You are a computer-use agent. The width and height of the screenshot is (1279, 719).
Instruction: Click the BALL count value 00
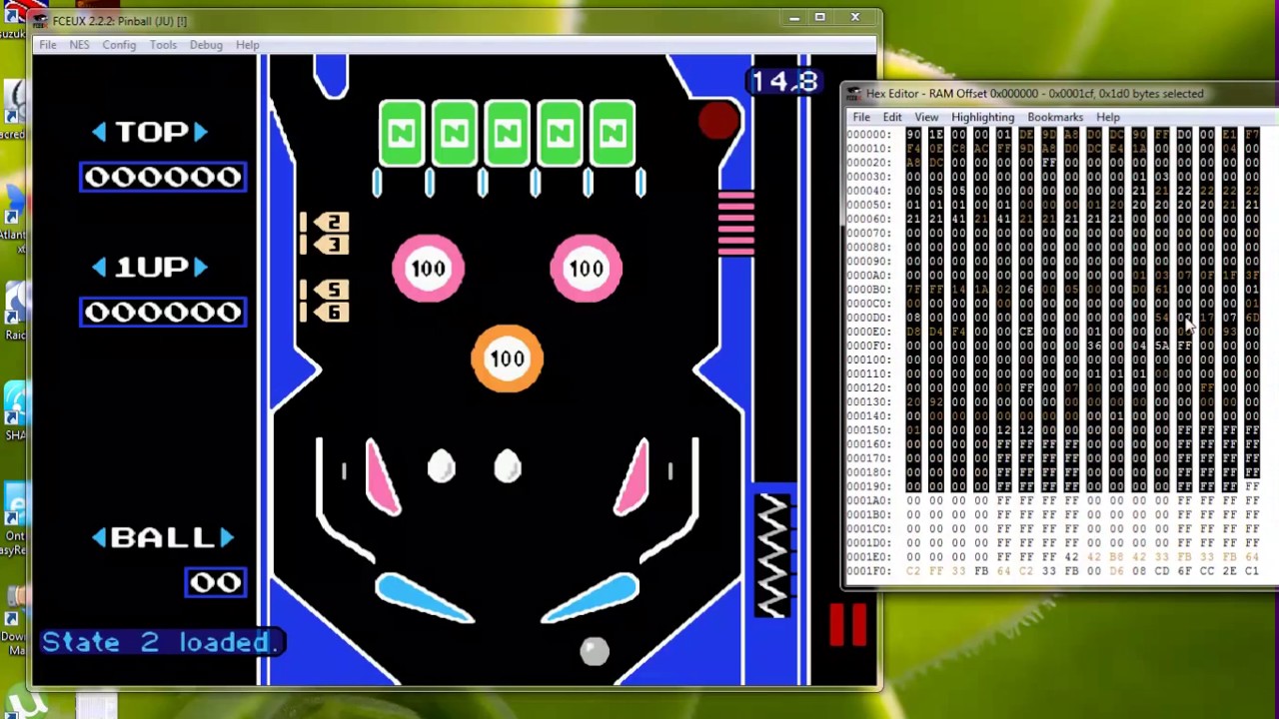pyautogui.click(x=215, y=582)
